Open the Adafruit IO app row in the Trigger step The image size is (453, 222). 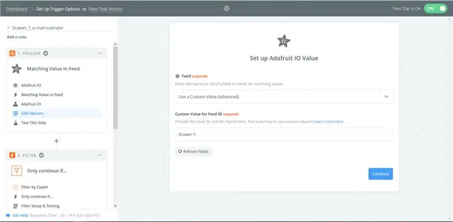click(57, 86)
